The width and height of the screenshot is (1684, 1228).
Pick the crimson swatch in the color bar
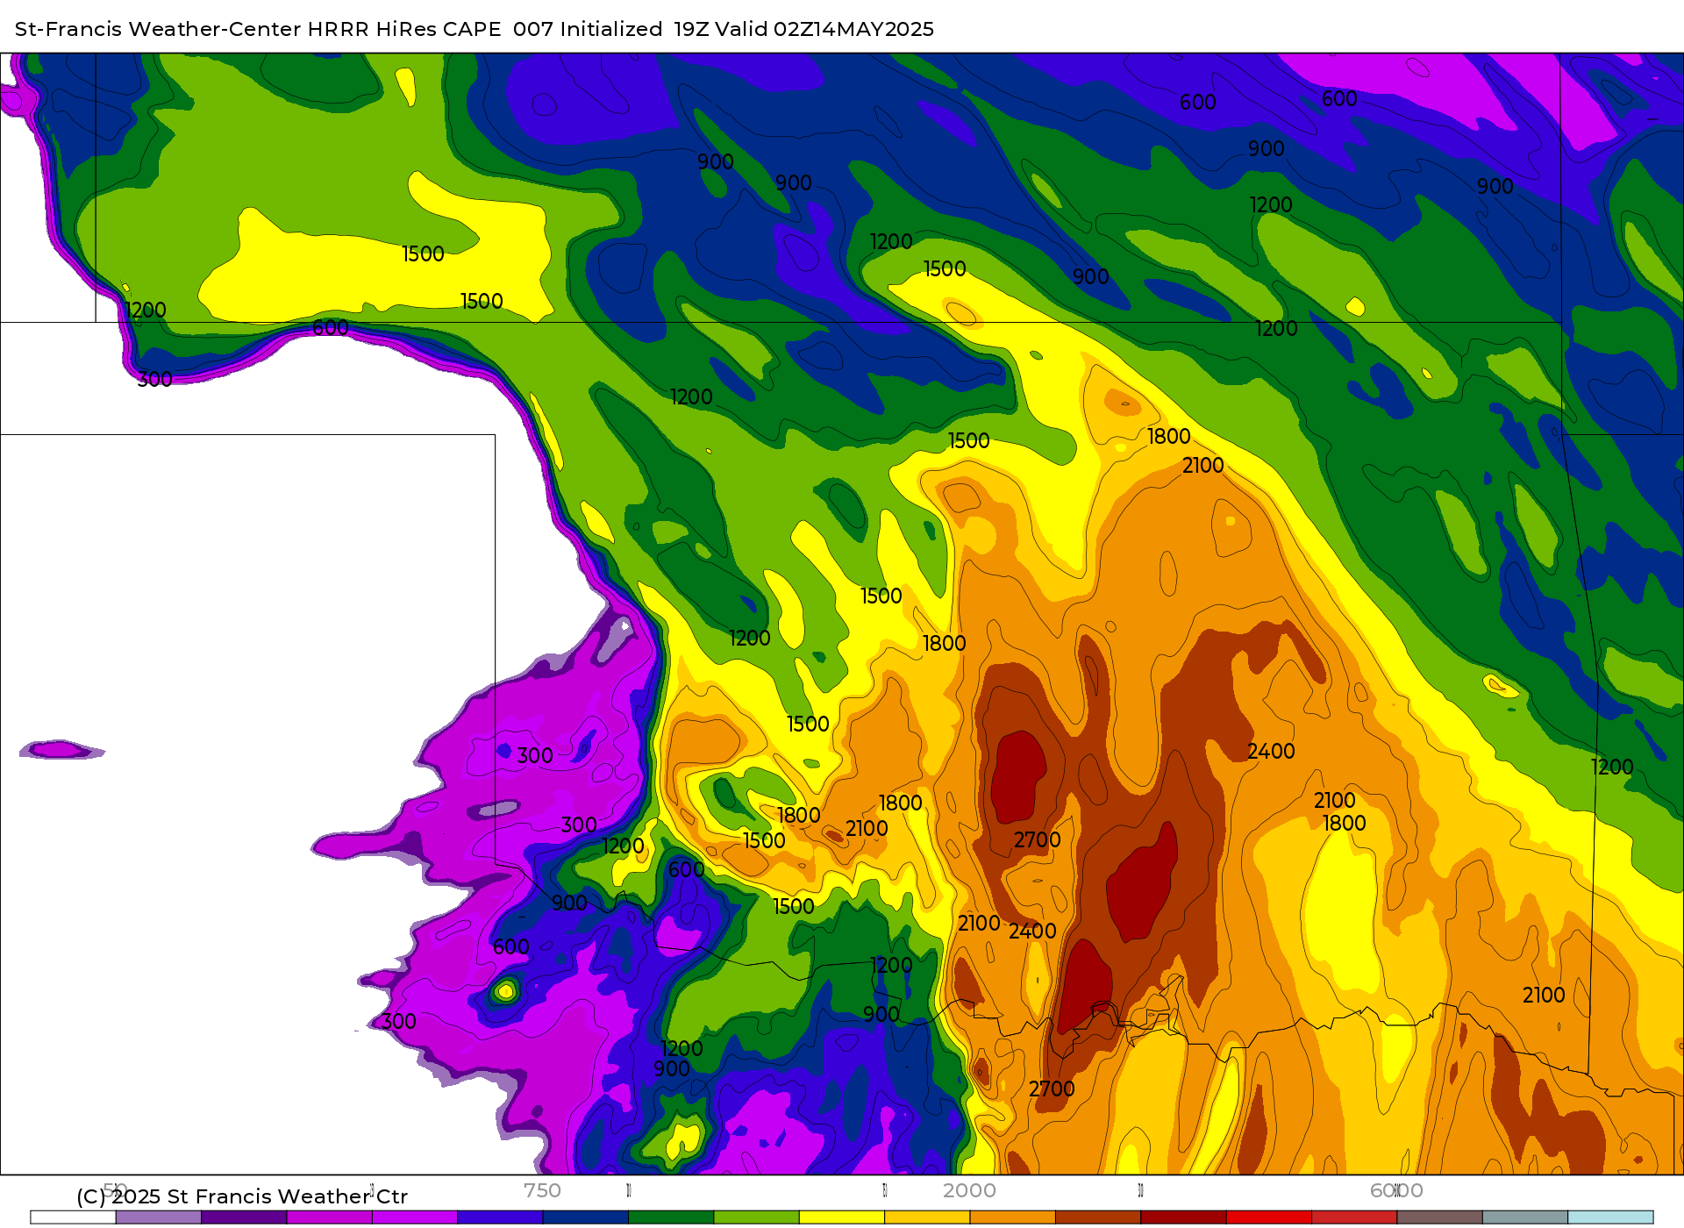[1354, 1217]
